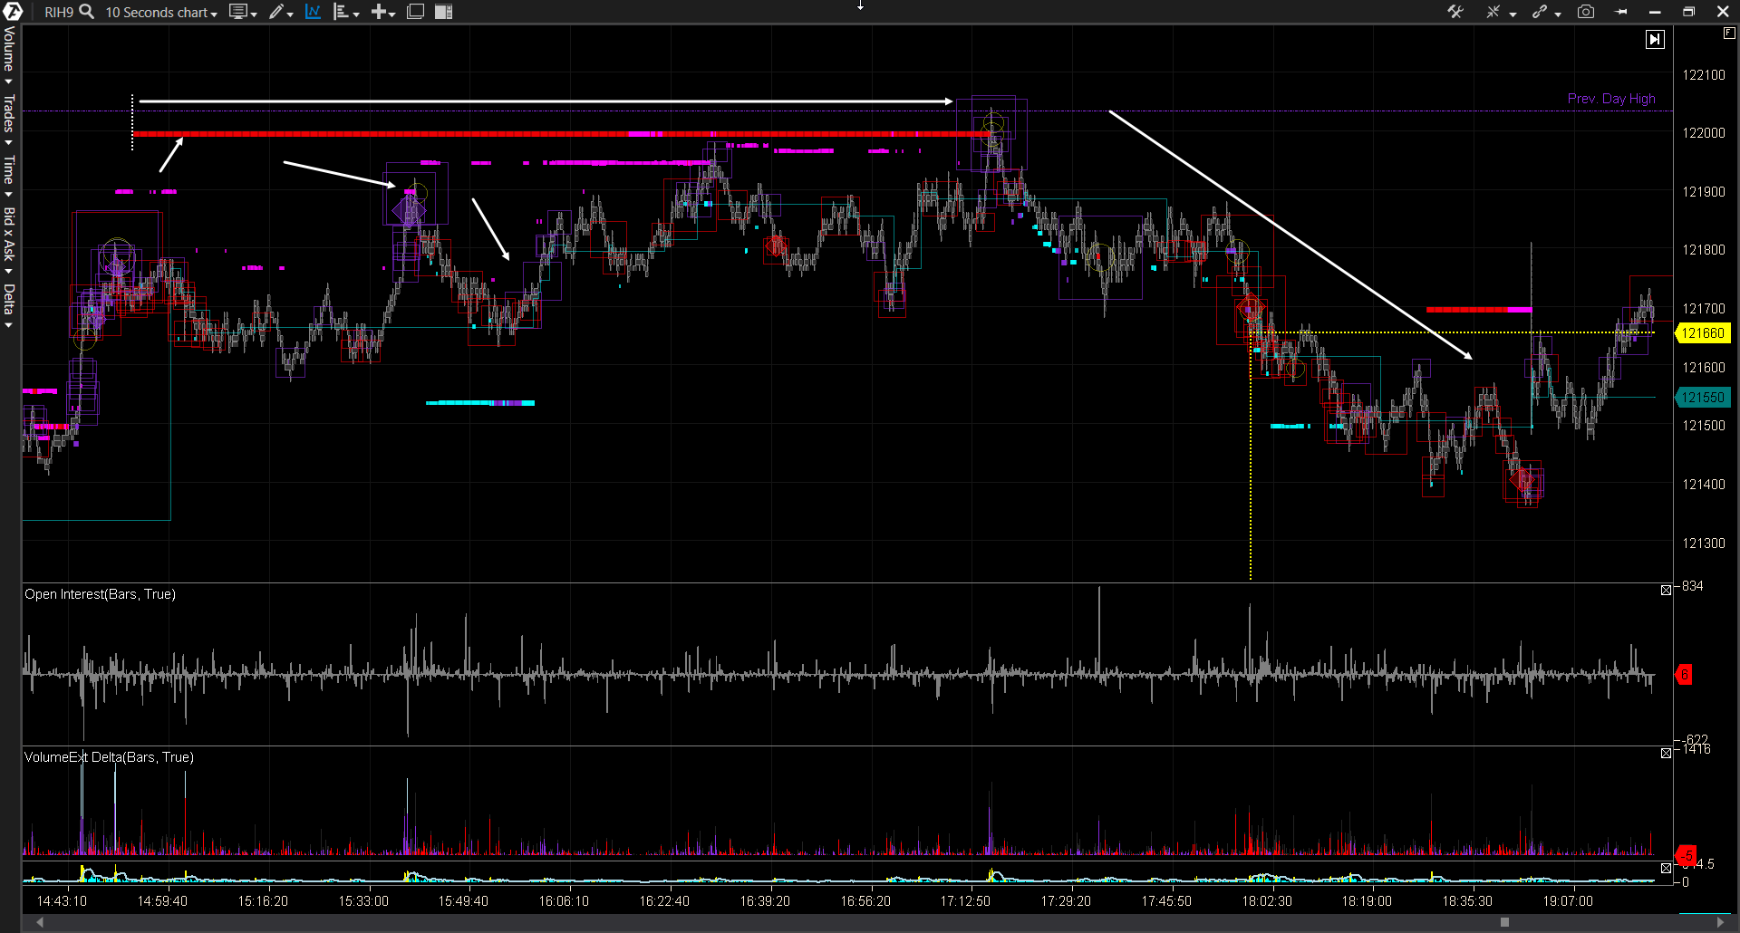Viewport: 1740px width, 933px height.
Task: Jump to latest bar with skip-forward button
Action: (1655, 39)
